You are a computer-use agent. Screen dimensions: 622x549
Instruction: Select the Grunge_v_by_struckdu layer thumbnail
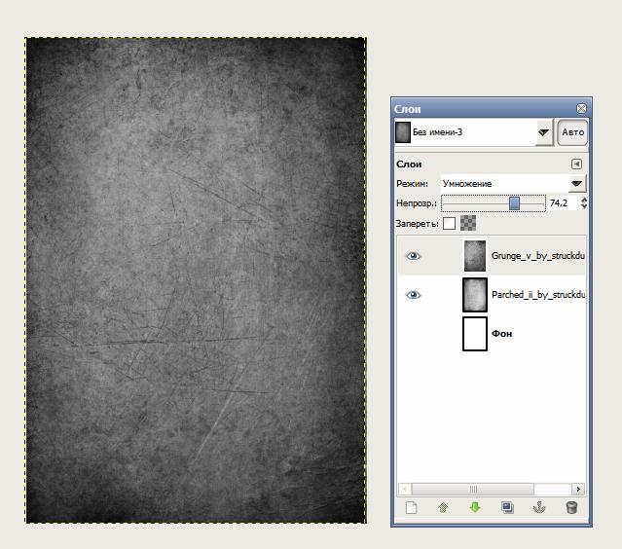coord(475,256)
